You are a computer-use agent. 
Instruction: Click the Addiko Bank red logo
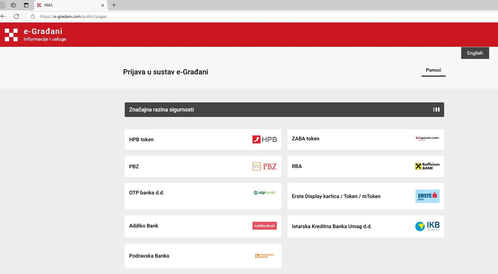pyautogui.click(x=265, y=226)
